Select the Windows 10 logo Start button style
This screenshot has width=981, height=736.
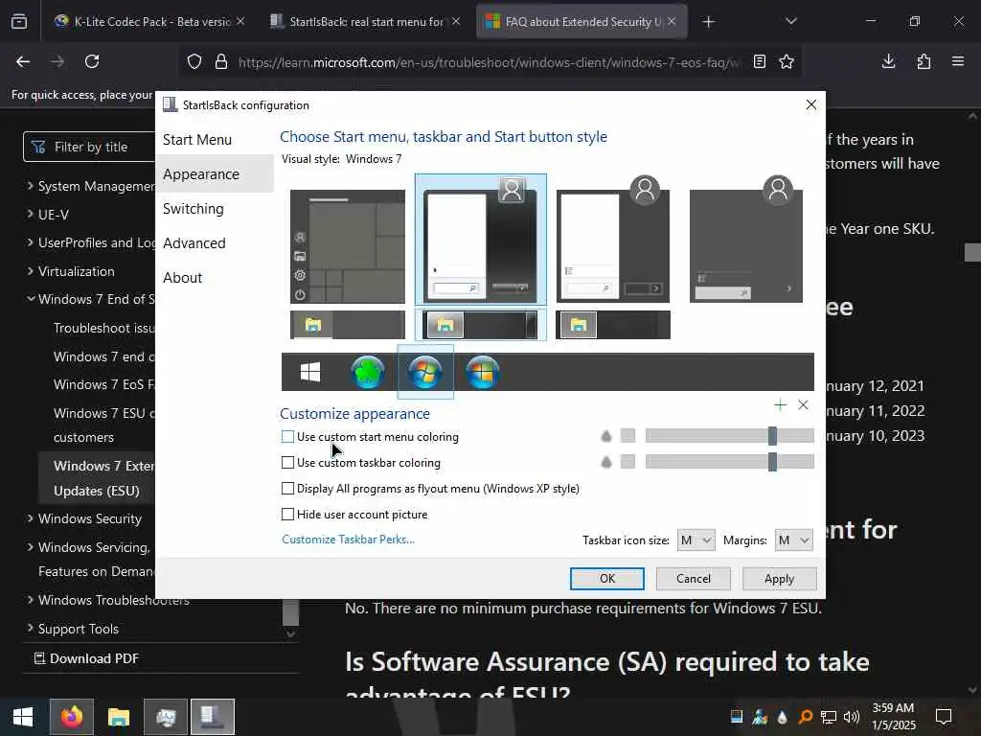coord(310,372)
